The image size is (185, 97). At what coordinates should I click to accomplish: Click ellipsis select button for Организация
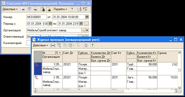pos(83,30)
